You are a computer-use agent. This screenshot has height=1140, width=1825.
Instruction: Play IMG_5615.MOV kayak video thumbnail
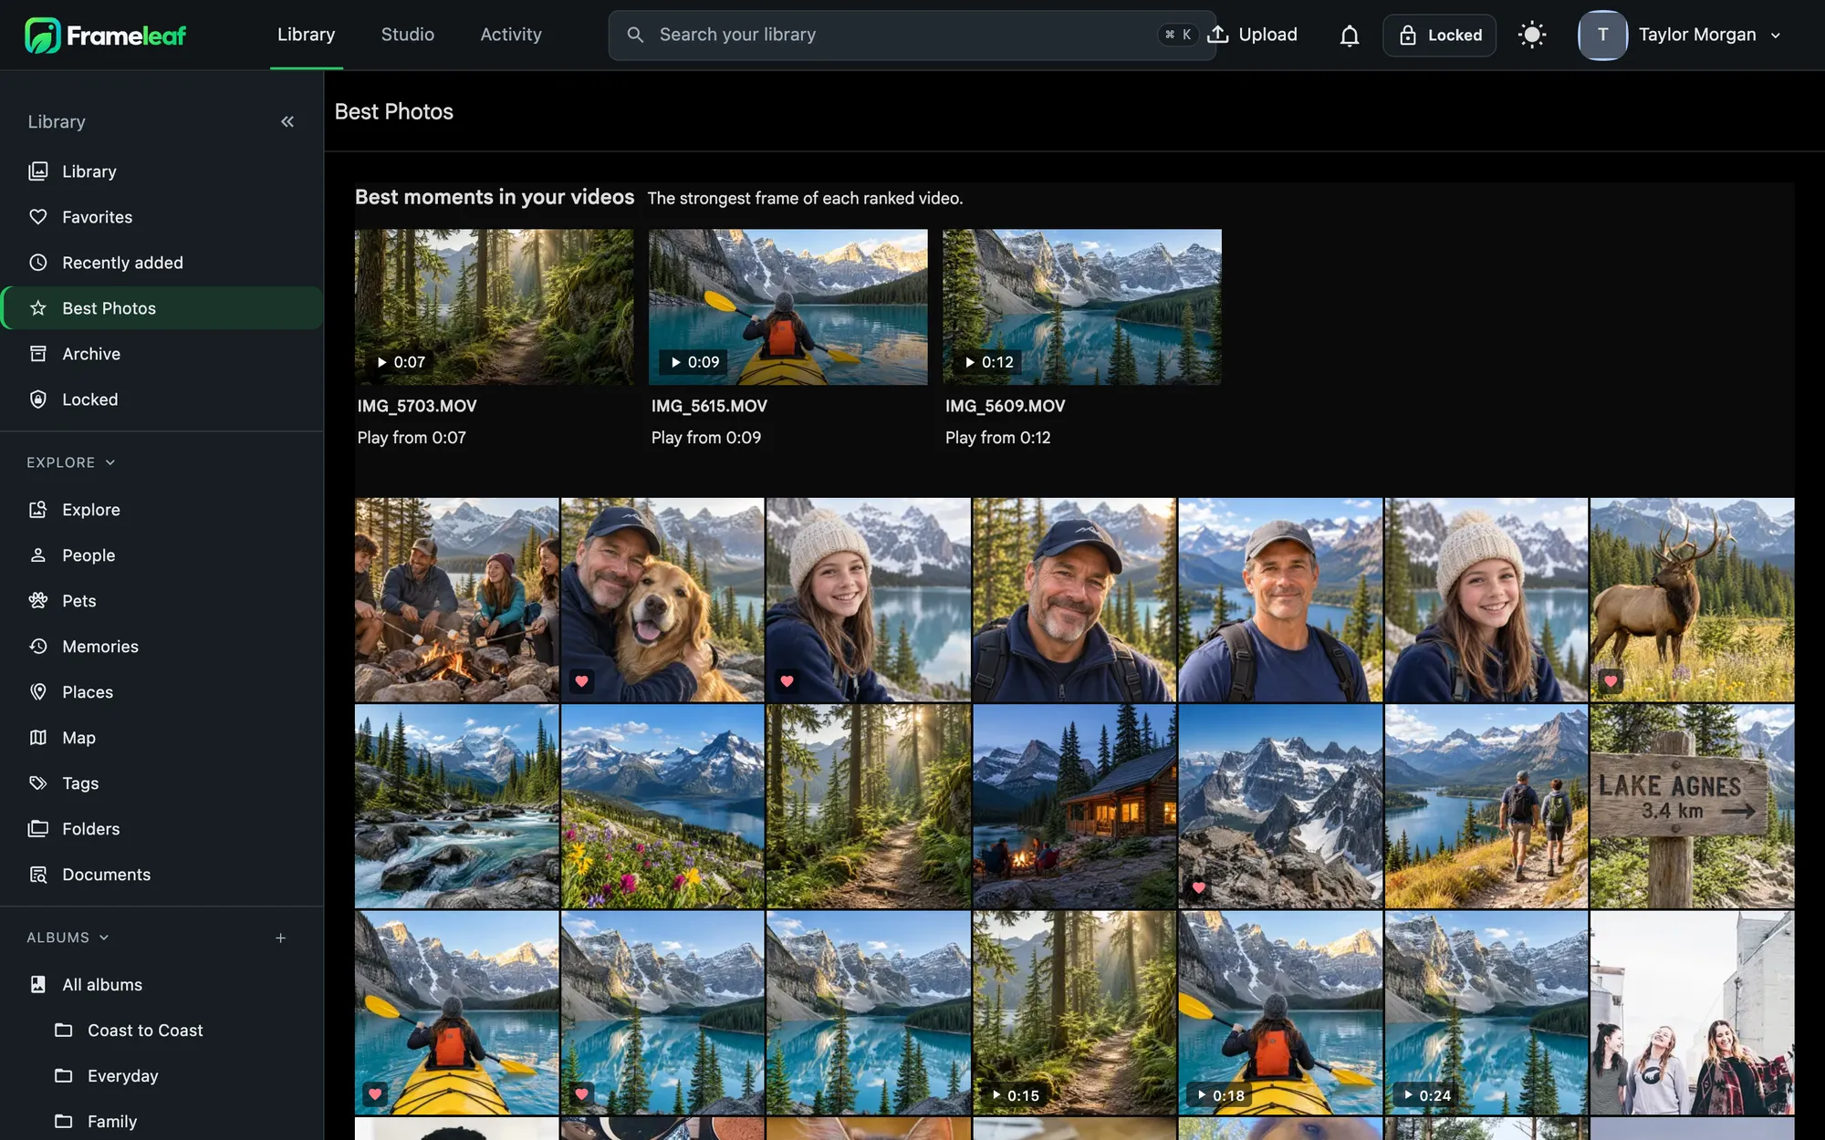coord(787,306)
